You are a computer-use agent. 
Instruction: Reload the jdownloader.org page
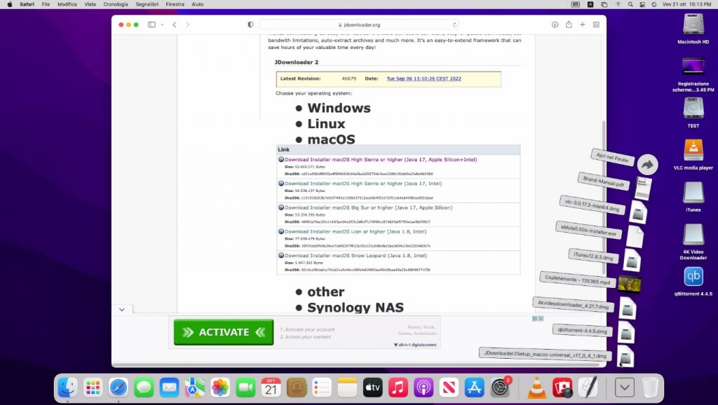[x=454, y=25]
